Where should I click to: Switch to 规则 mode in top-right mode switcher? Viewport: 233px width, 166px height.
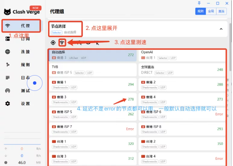pos(200,11)
